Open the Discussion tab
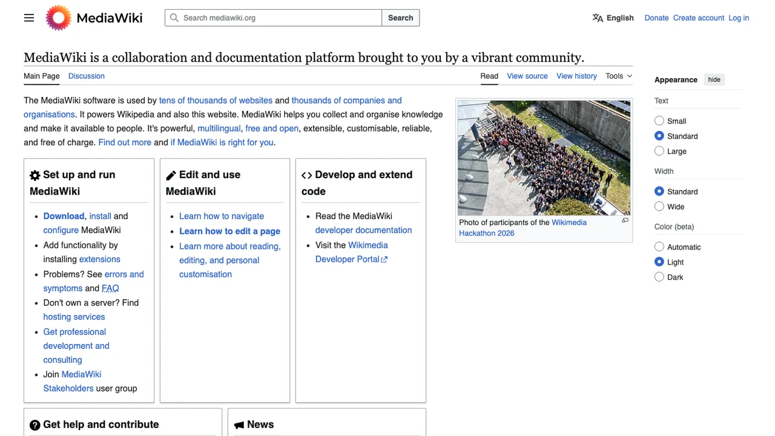 pyautogui.click(x=87, y=76)
